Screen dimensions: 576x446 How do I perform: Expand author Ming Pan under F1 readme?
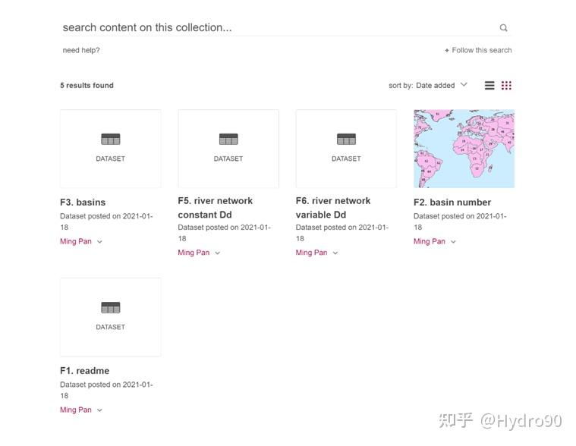(x=99, y=410)
